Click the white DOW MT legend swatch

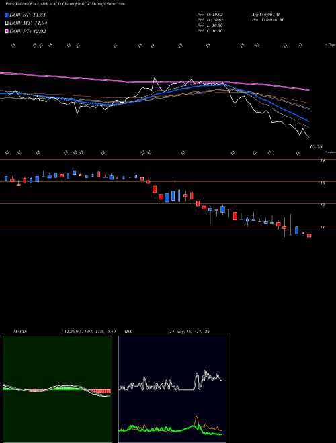tap(7, 23)
